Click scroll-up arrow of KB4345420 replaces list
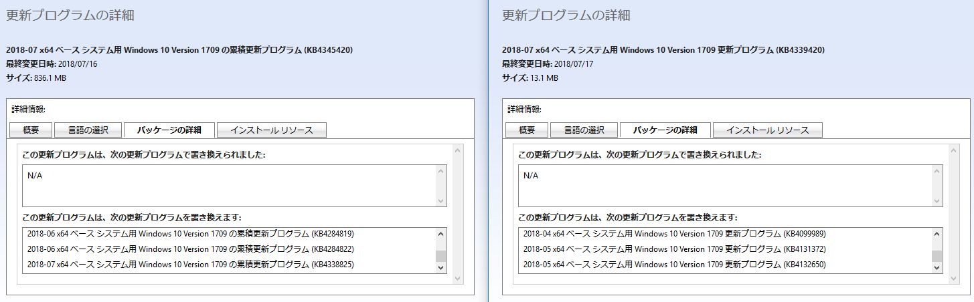 440,234
